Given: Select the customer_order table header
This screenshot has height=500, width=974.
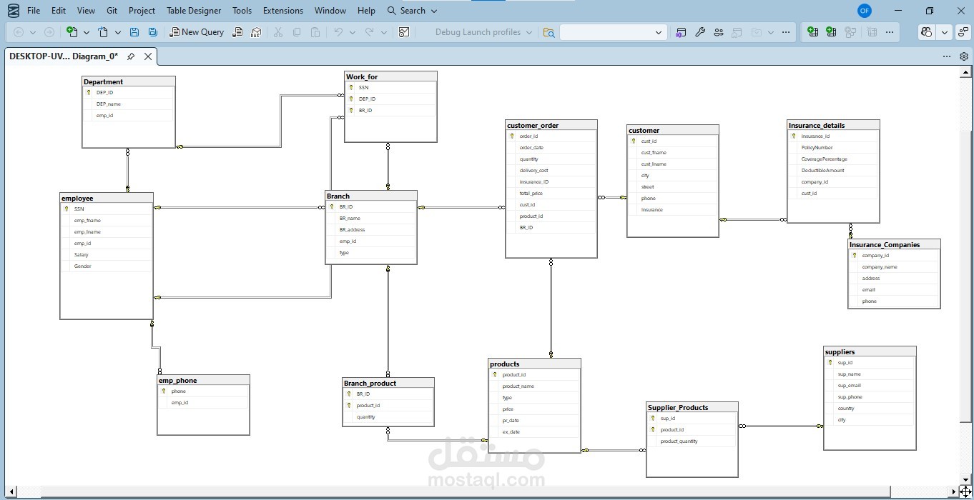Looking at the screenshot, I should 551,125.
